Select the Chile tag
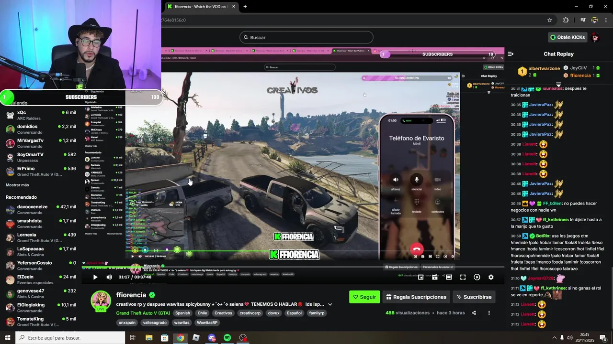 tap(202, 313)
